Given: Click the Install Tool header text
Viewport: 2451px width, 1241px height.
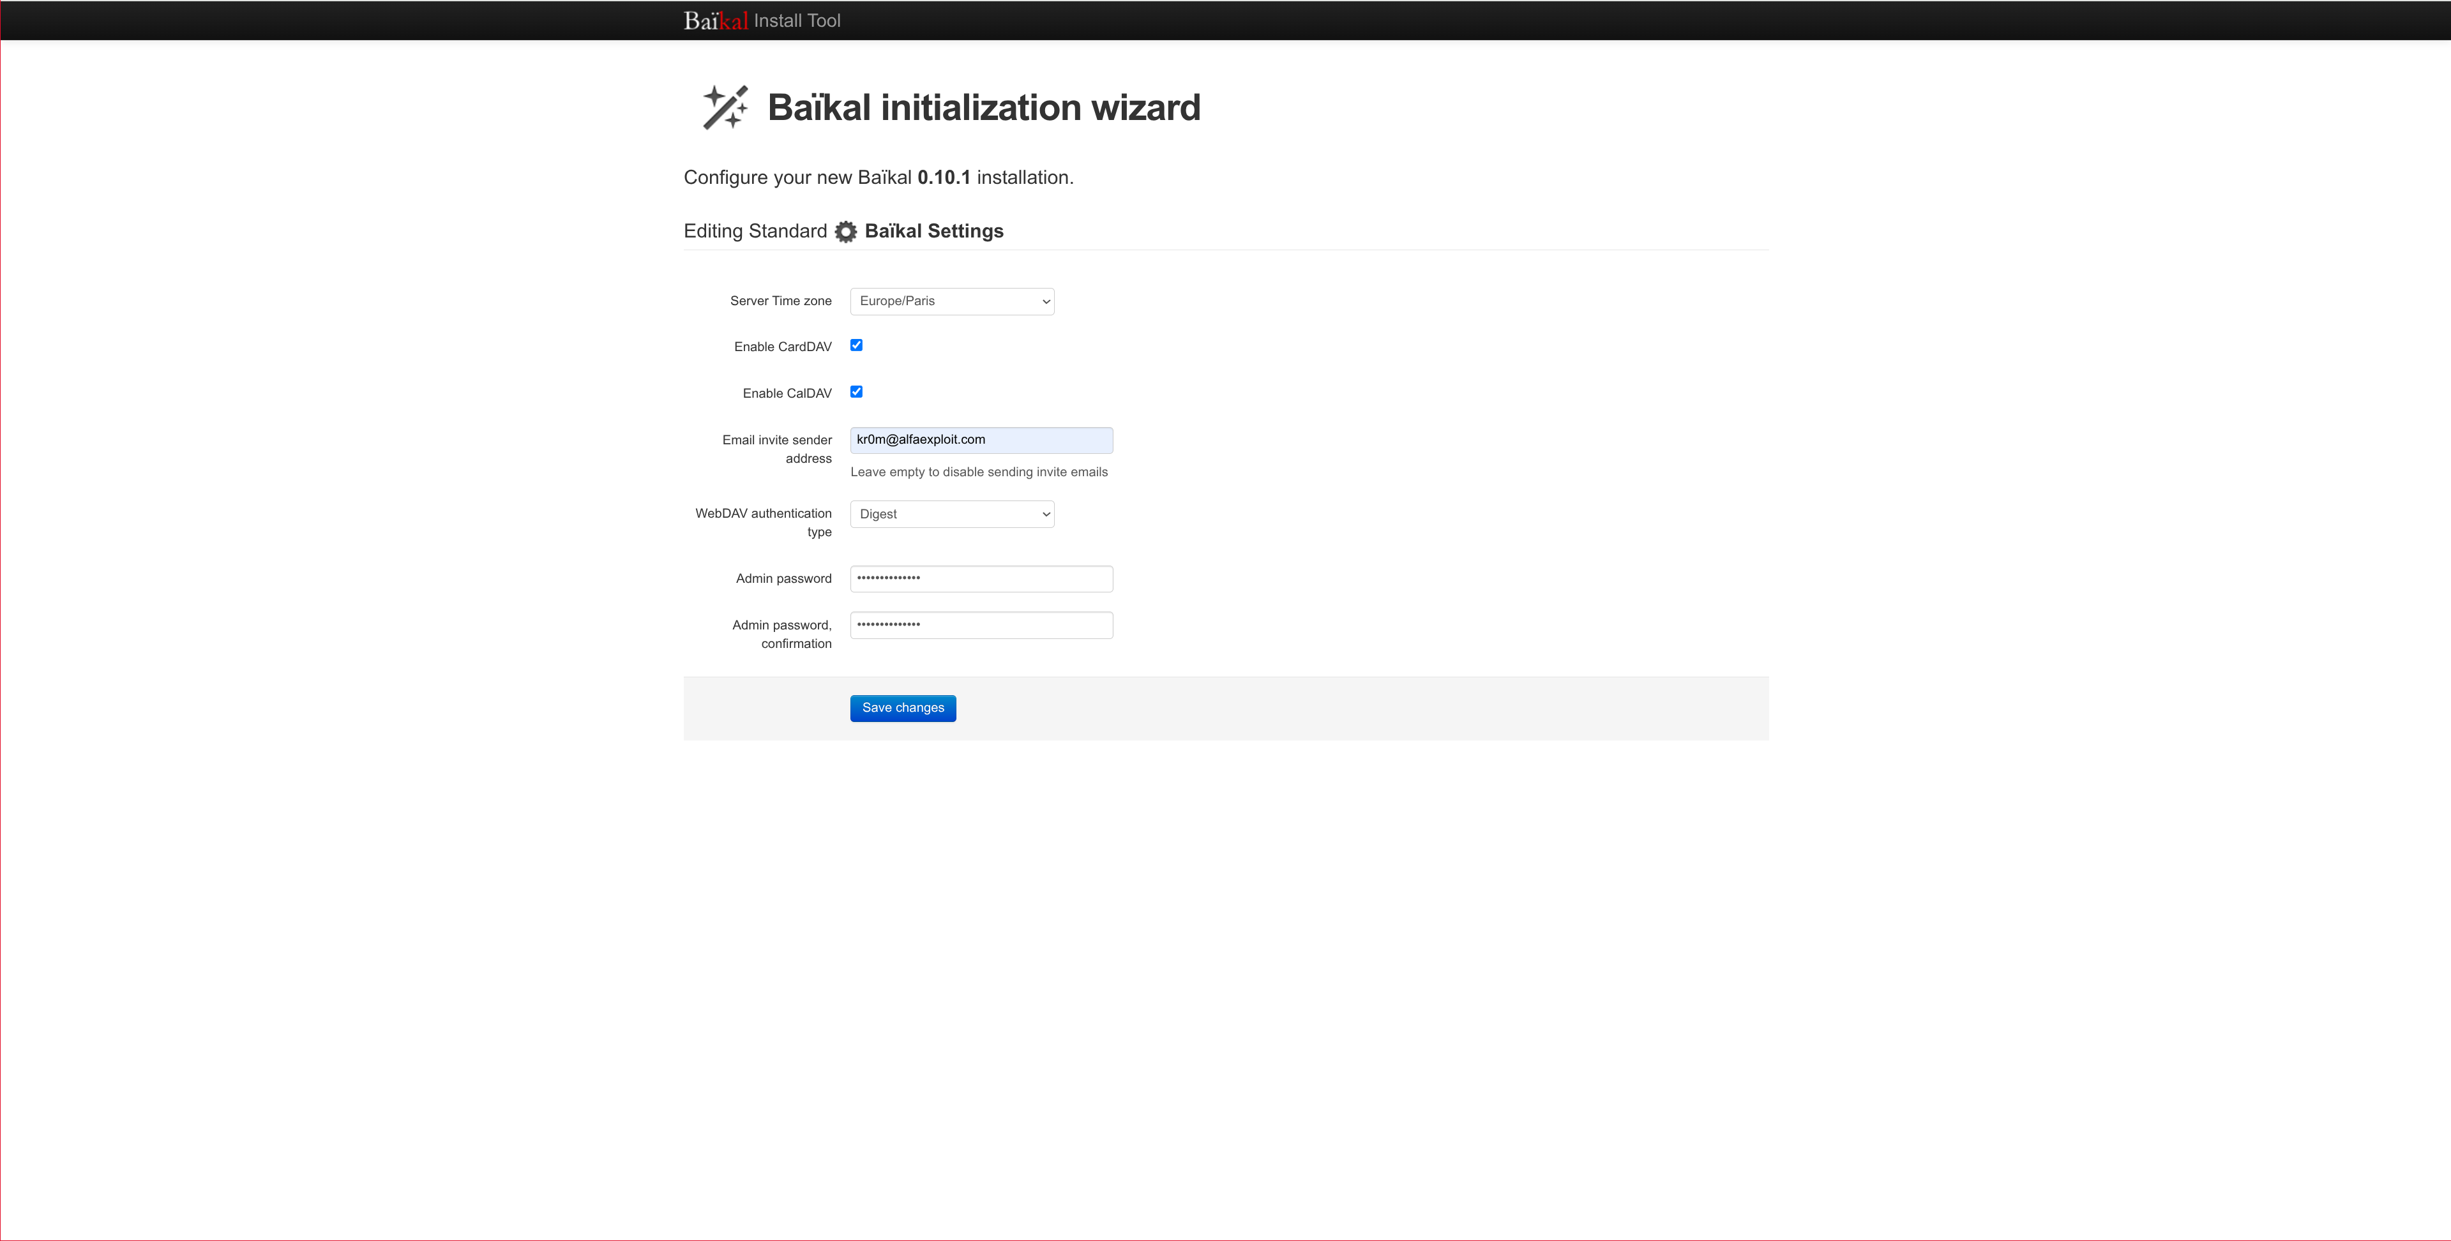Looking at the screenshot, I should pos(797,21).
